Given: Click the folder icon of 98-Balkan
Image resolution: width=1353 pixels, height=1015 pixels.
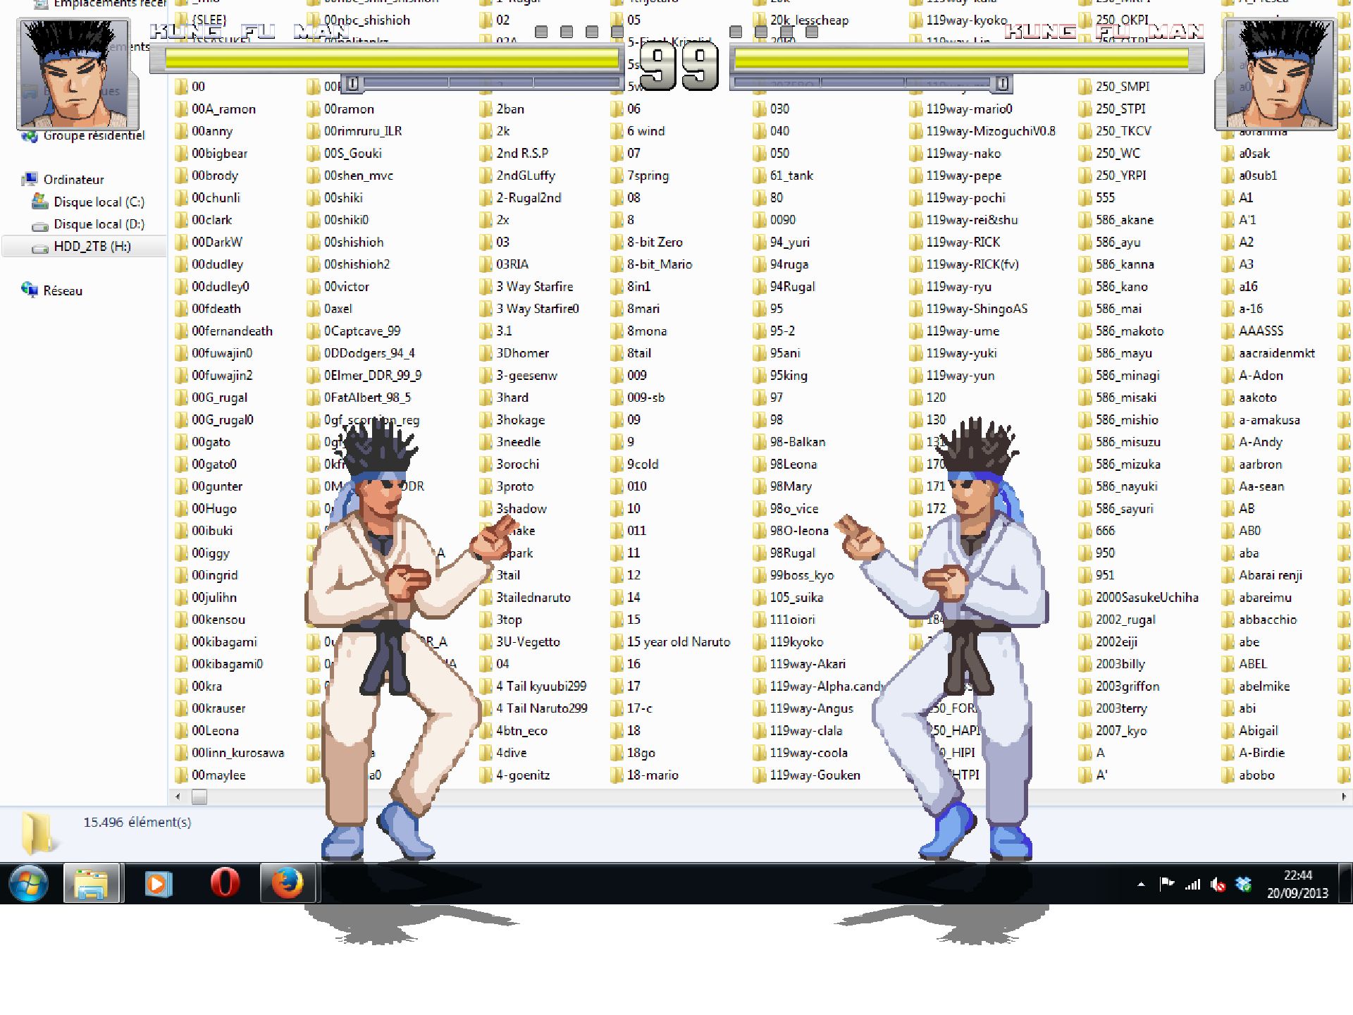Looking at the screenshot, I should [x=759, y=442].
